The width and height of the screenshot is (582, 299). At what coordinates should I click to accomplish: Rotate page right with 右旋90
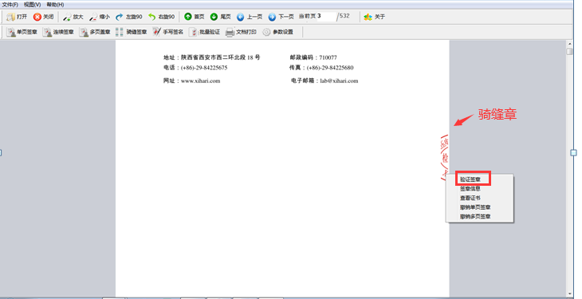(x=162, y=17)
